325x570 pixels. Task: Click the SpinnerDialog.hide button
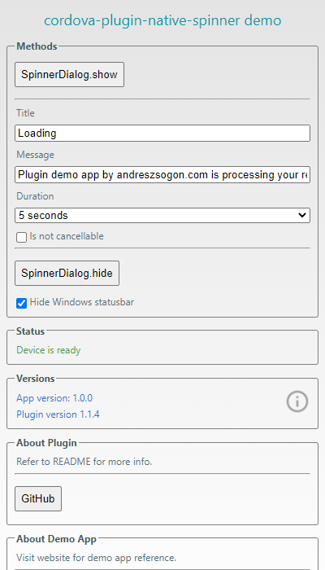(x=67, y=273)
